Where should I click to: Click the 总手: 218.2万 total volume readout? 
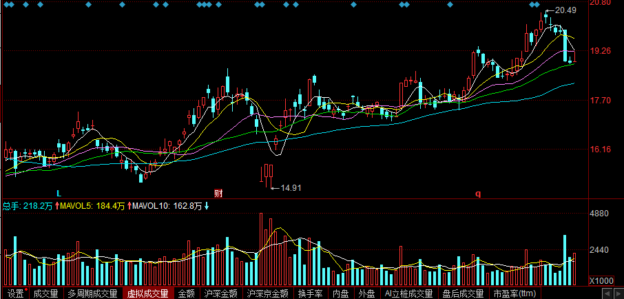click(x=28, y=206)
